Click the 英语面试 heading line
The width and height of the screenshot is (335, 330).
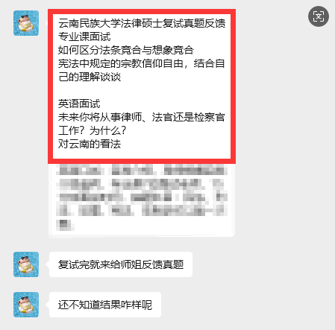click(79, 104)
